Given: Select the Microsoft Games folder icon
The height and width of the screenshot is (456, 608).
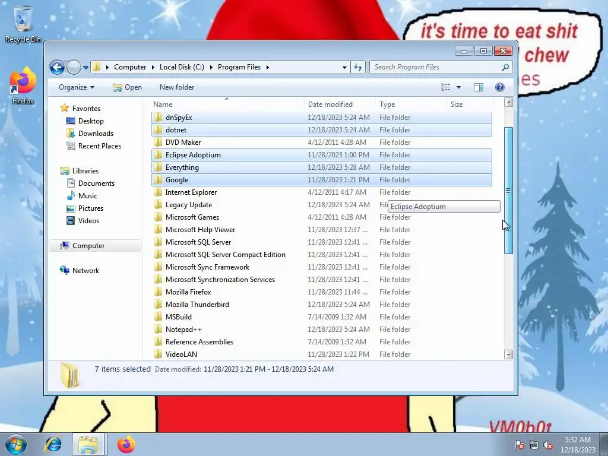Looking at the screenshot, I should 158,217.
